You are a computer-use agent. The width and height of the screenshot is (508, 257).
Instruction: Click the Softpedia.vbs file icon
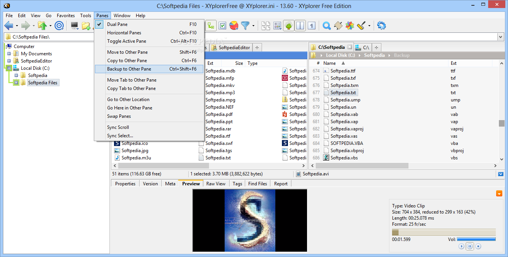pos(326,157)
